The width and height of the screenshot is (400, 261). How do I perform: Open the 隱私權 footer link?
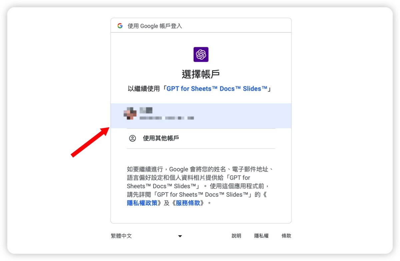point(261,236)
